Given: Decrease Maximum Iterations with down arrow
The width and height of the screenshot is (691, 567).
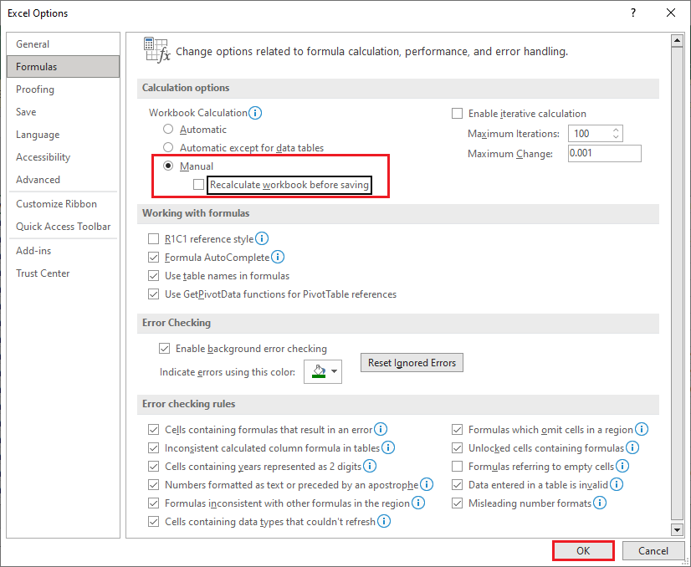Looking at the screenshot, I should pyautogui.click(x=616, y=137).
